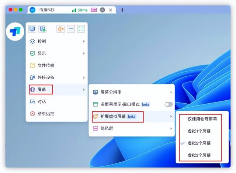The height and width of the screenshot is (173, 236).
Task: Click the blue ToDesk floating logo
Action: click(15, 32)
